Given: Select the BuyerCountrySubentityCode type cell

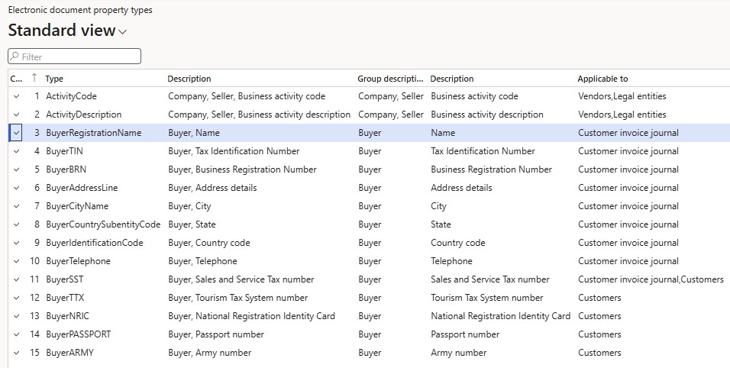Looking at the screenshot, I should point(103,224).
